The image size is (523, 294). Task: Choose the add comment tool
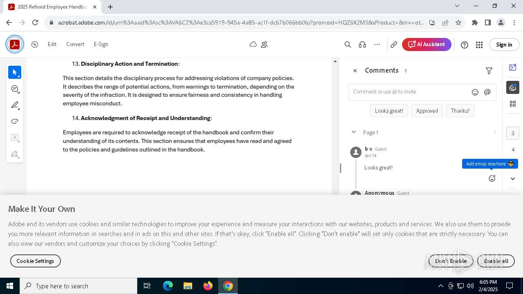coord(15,89)
